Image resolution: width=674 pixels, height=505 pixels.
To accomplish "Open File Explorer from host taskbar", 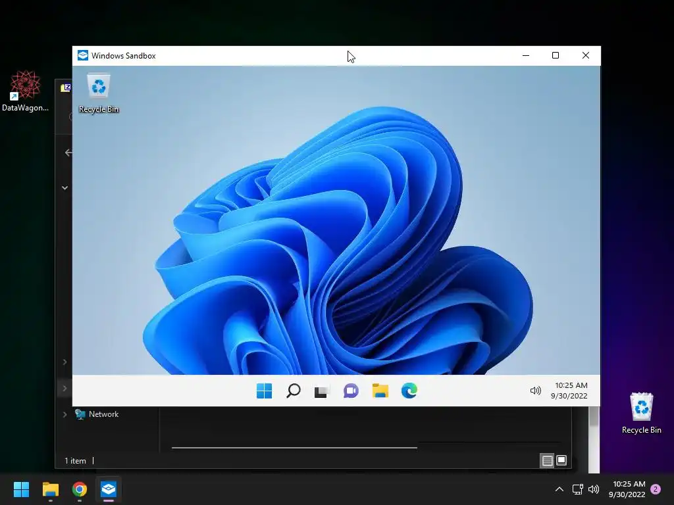I will coord(50,489).
